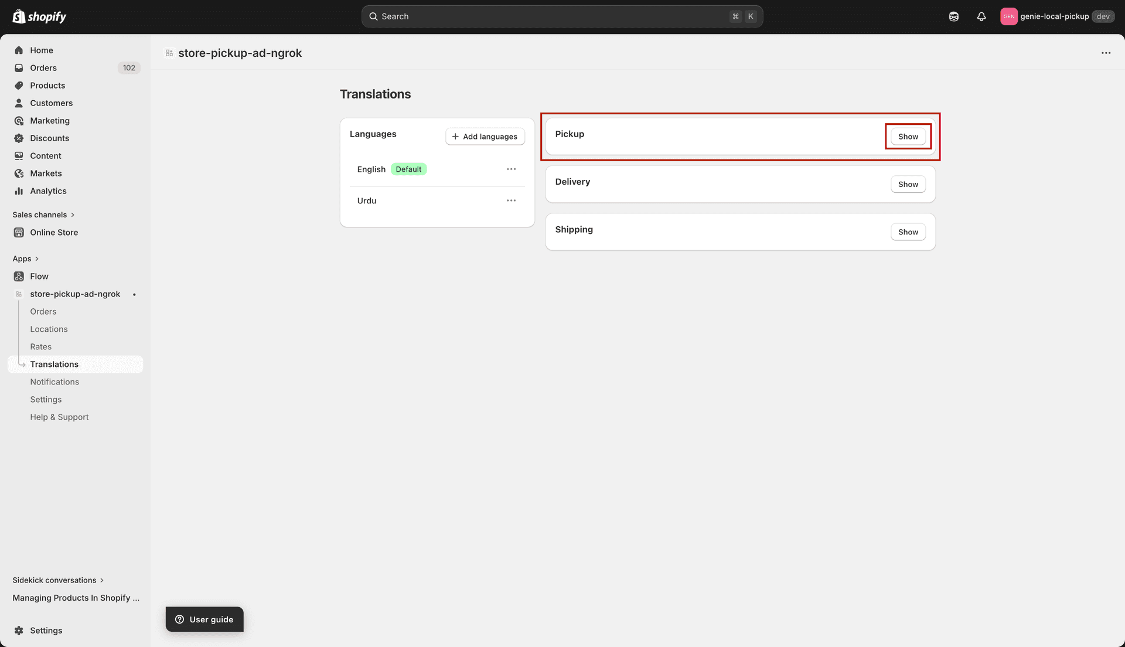Open the page actions ellipsis menu

[x=1106, y=53]
